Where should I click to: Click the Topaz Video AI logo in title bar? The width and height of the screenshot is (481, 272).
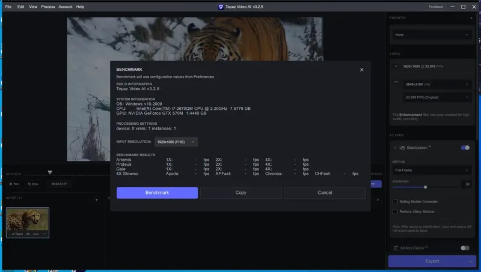pyautogui.click(x=221, y=7)
